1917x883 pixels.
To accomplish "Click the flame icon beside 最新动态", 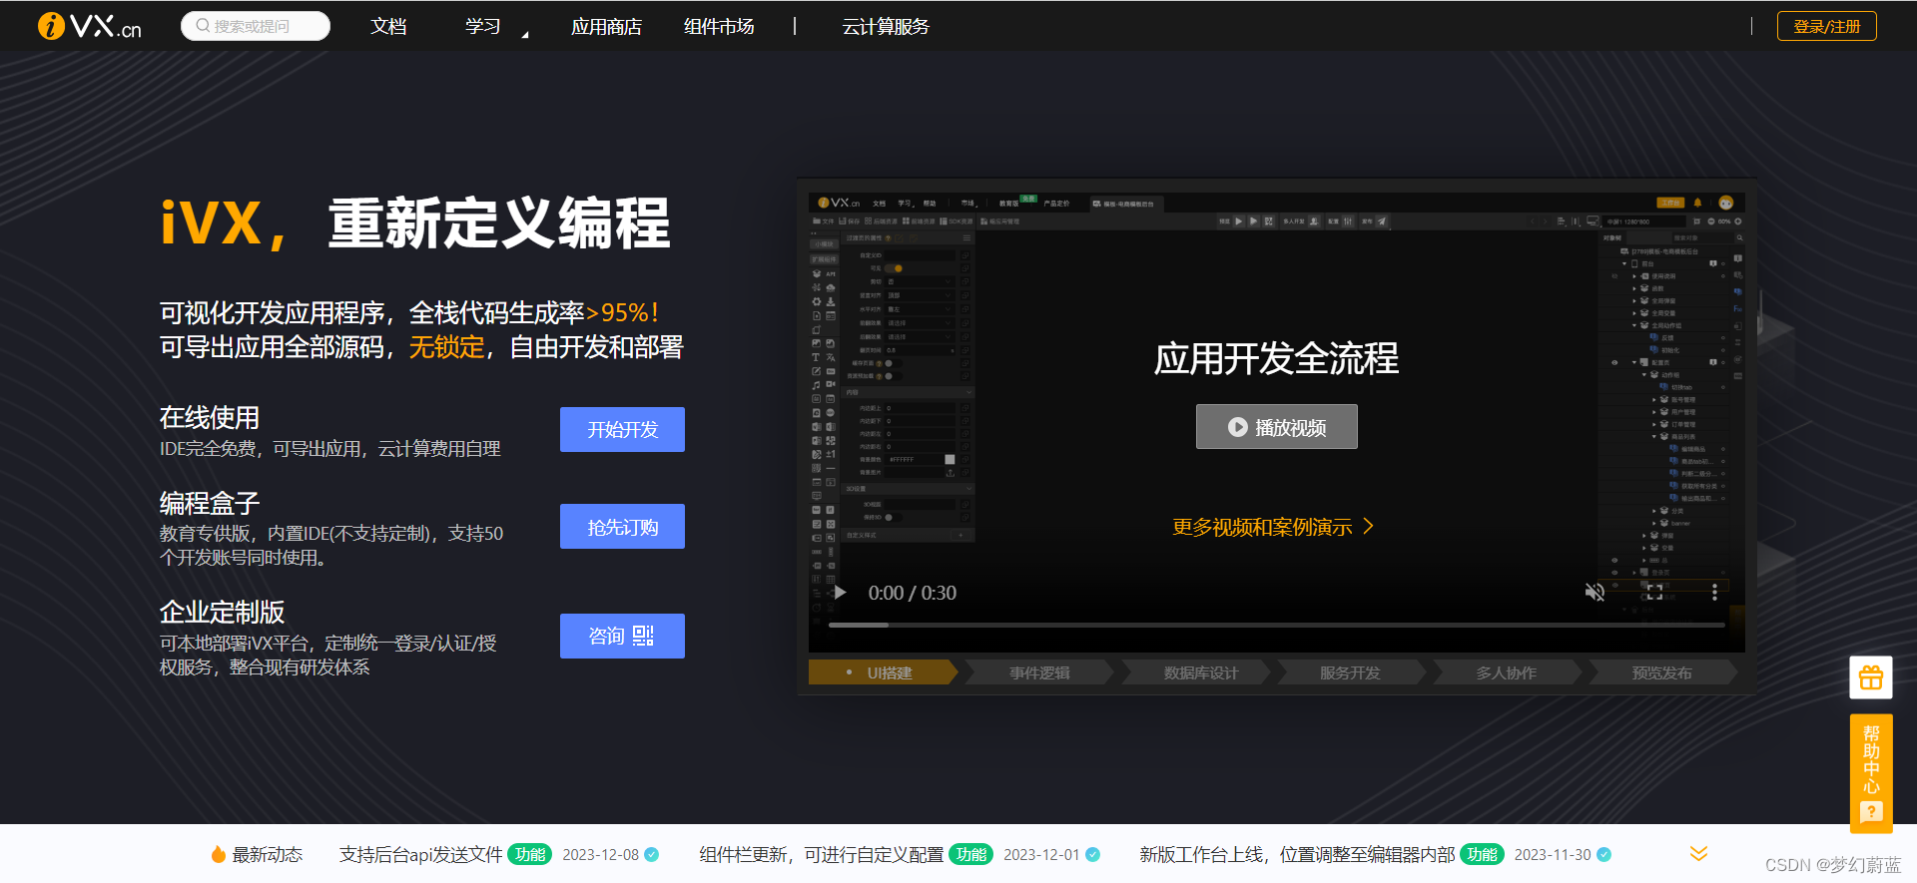I will point(218,854).
